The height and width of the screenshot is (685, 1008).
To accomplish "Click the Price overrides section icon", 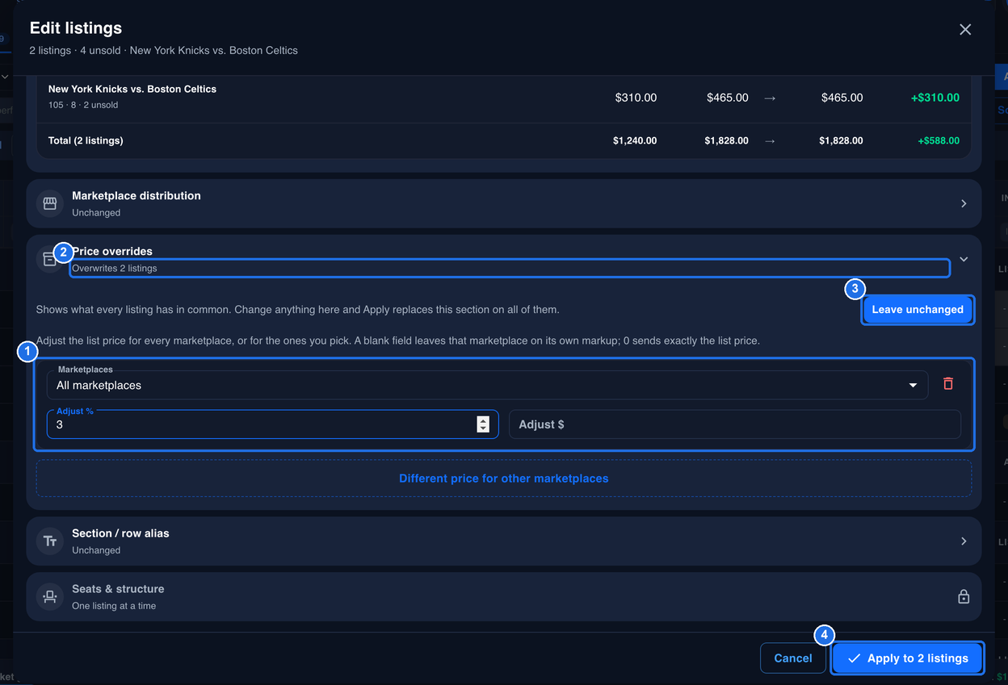I will pyautogui.click(x=50, y=259).
